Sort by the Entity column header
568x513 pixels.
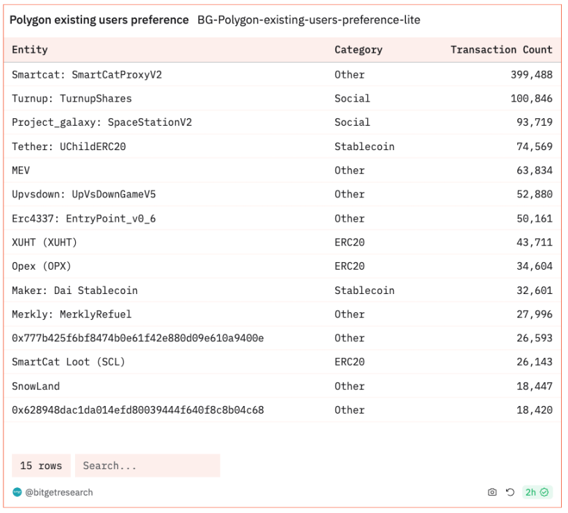coord(30,50)
